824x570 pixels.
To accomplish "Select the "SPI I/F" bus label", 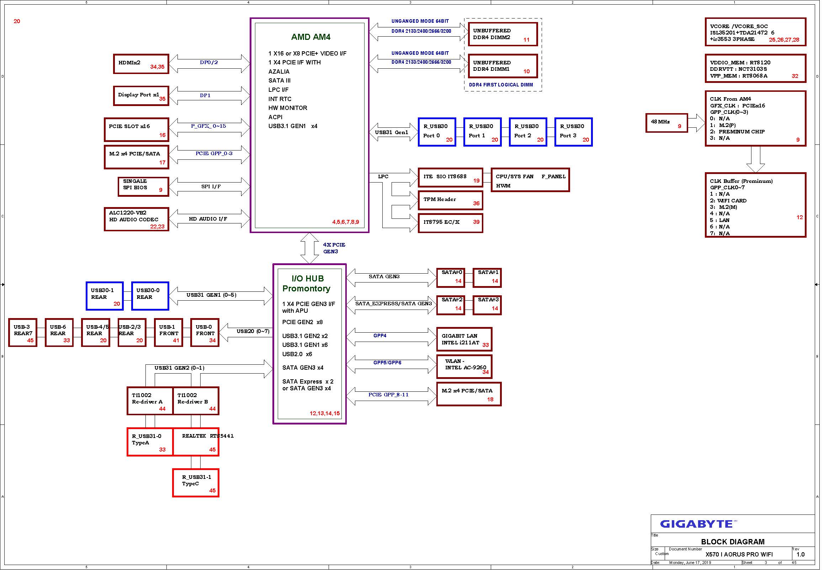I will pyautogui.click(x=212, y=187).
